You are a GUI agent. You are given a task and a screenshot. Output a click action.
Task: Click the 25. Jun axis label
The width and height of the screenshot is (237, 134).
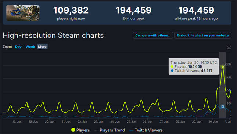pos(131,122)
